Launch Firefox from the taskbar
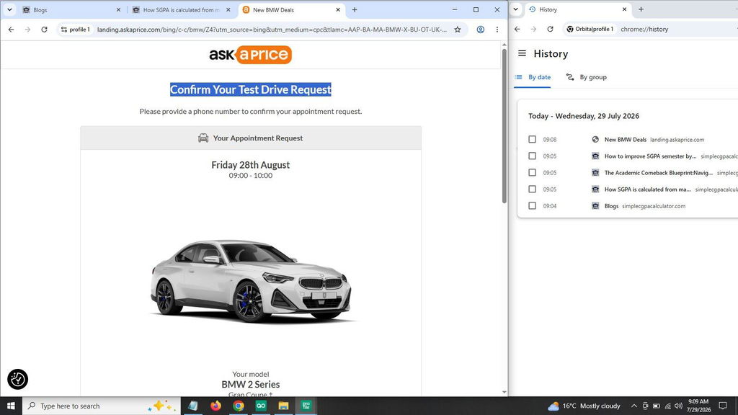This screenshot has width=738, height=415. [215, 406]
